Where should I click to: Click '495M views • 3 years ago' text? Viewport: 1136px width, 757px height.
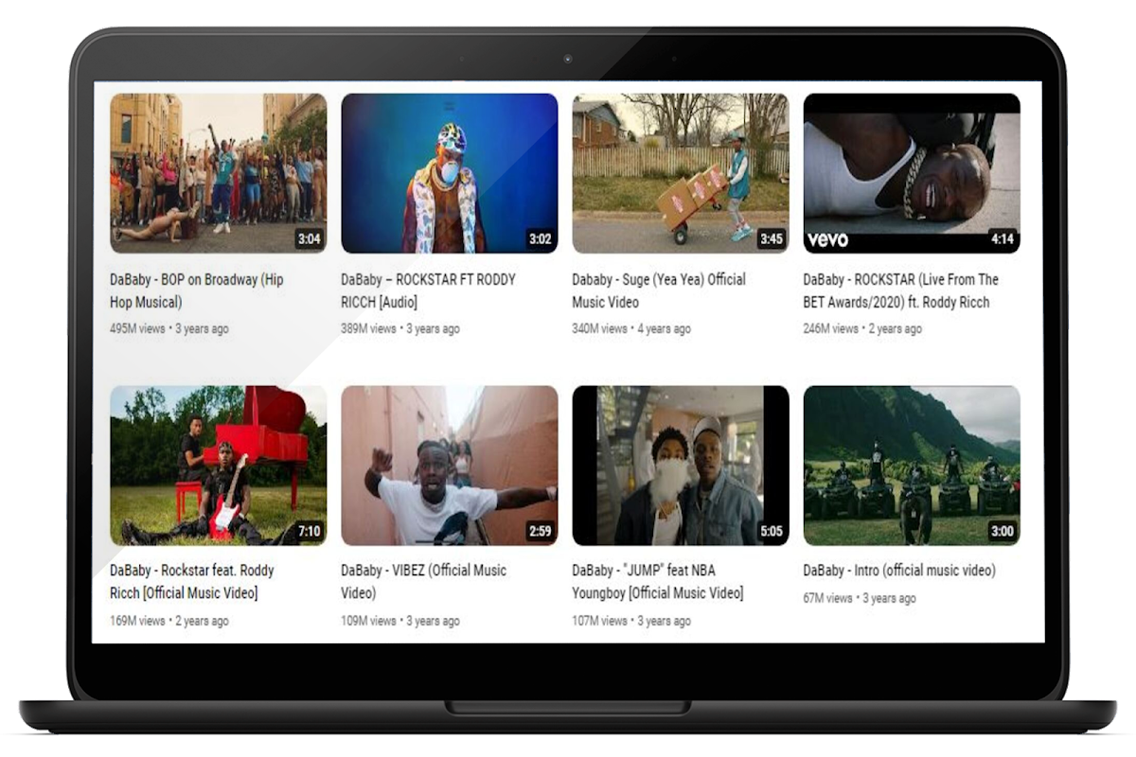point(169,329)
